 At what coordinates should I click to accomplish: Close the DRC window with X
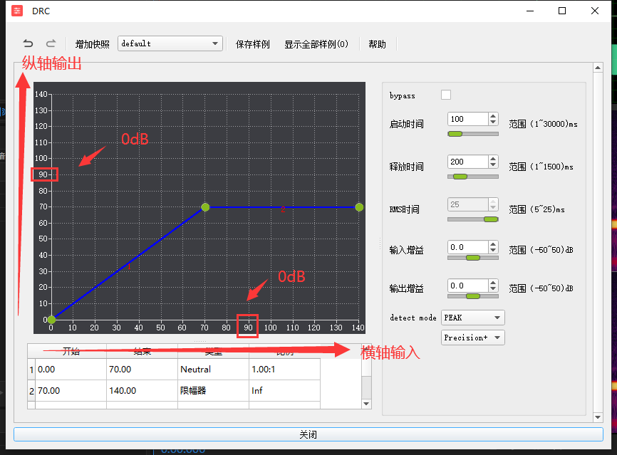[595, 11]
